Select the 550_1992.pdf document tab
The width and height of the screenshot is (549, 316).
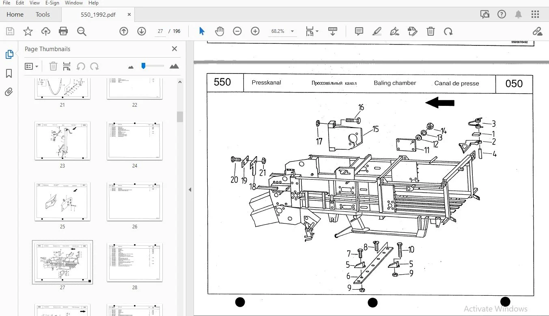click(98, 15)
